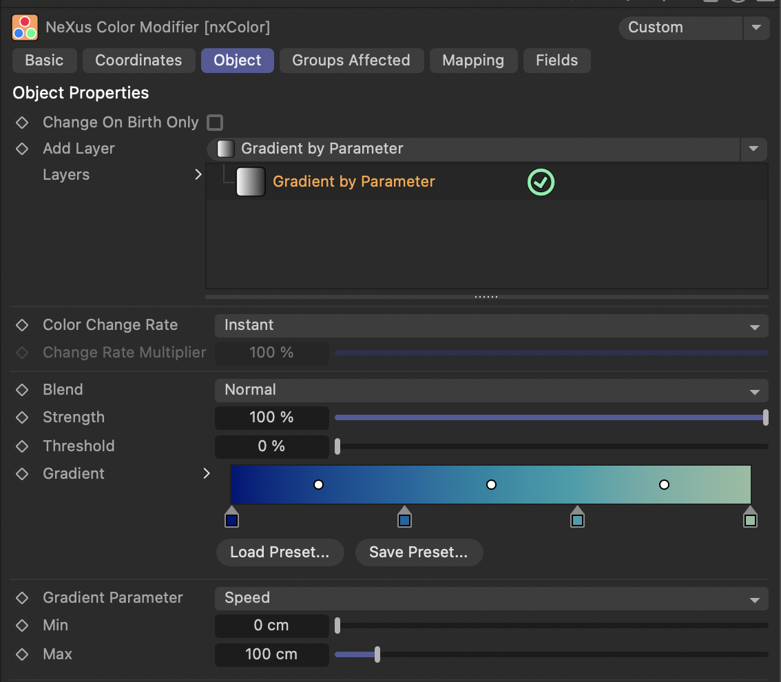
Task: Open the Fields tab
Action: pos(557,61)
